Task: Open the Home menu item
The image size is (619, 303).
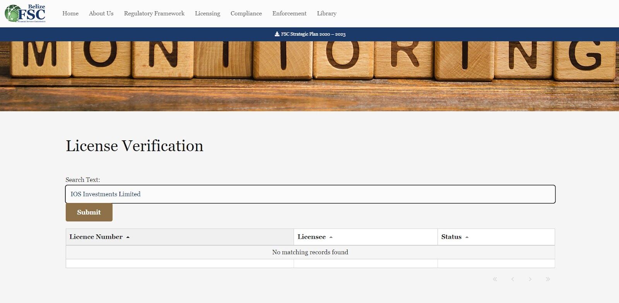Action: click(x=70, y=14)
